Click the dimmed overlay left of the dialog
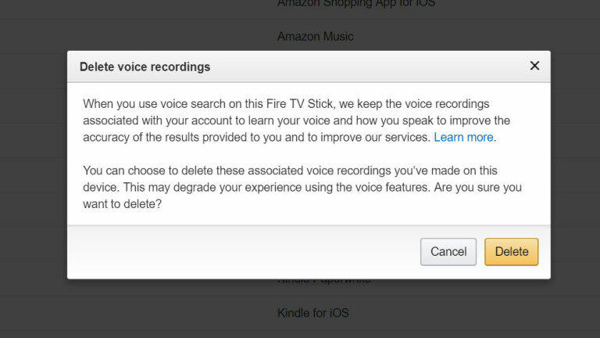The height and width of the screenshot is (338, 600). [x=34, y=165]
